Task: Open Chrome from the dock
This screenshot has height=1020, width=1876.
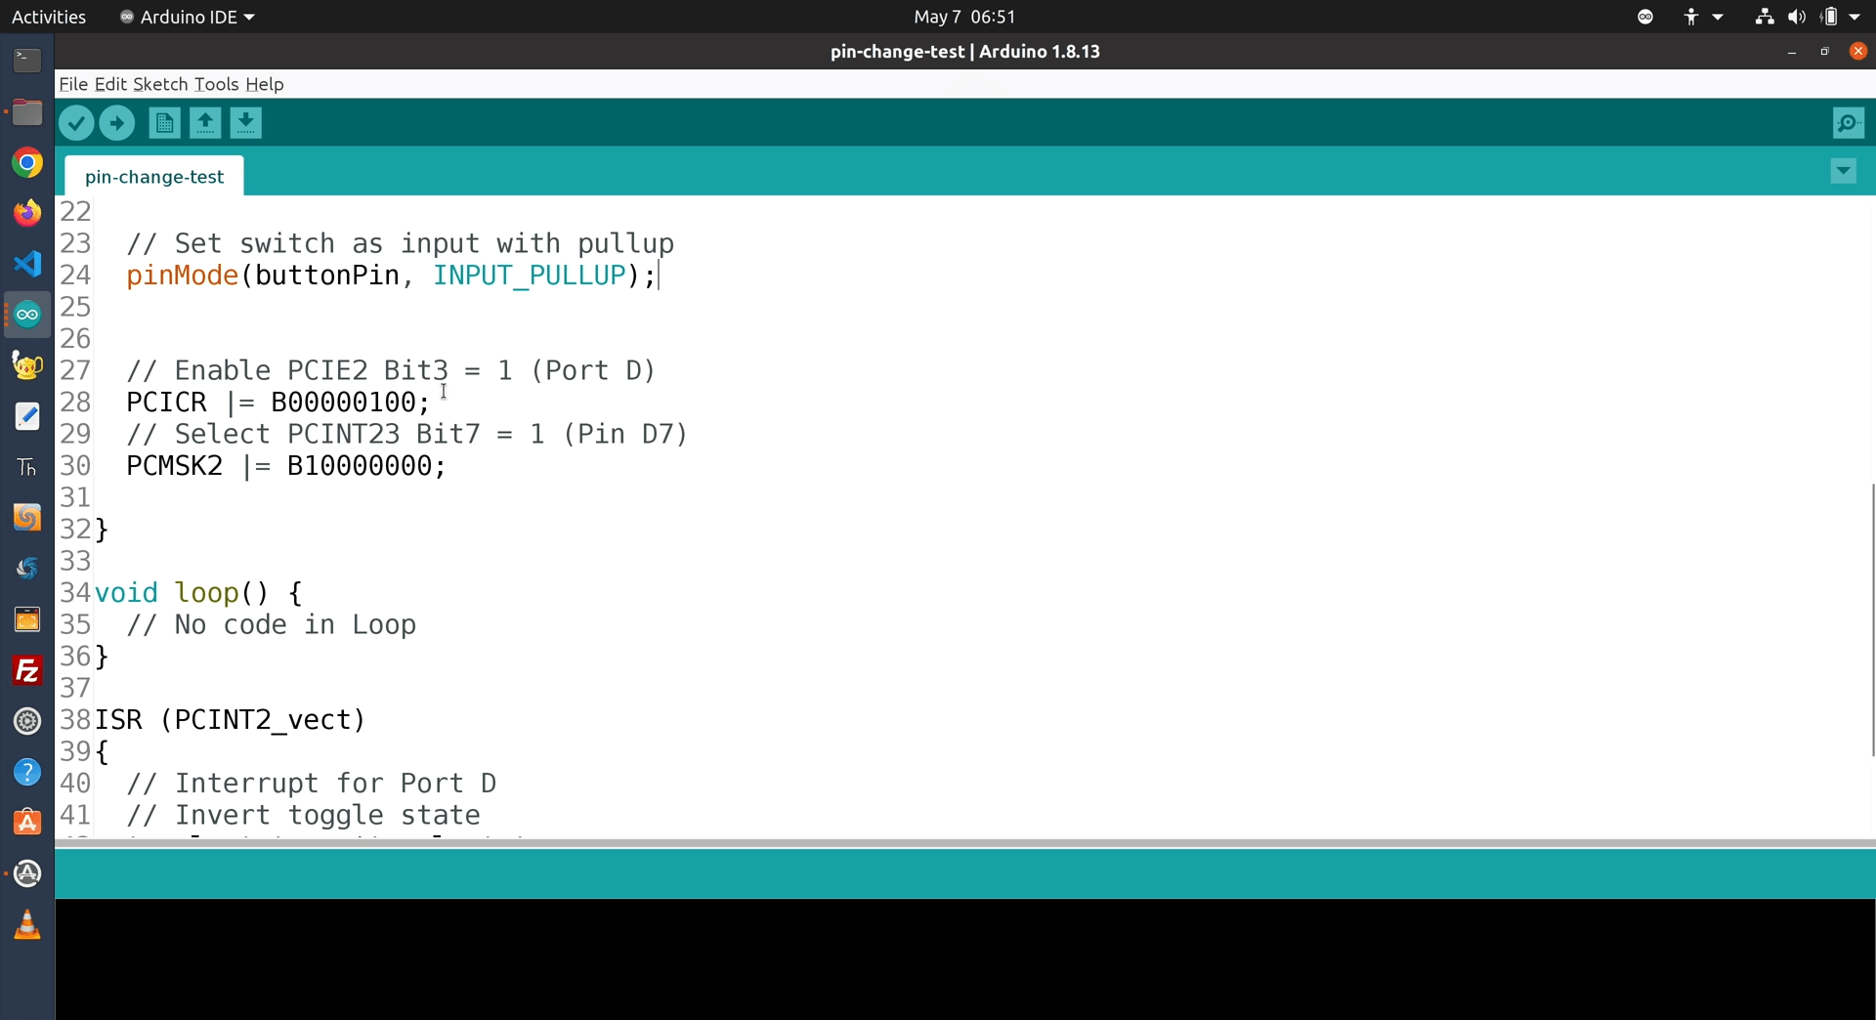Action: pos(27,162)
